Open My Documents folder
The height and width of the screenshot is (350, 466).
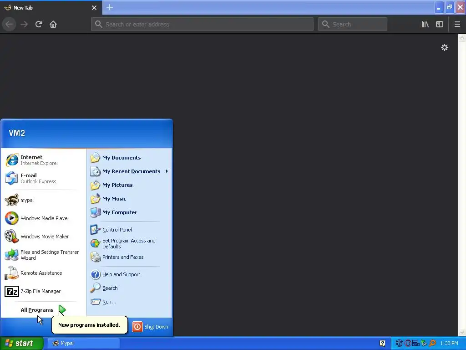pos(130,158)
